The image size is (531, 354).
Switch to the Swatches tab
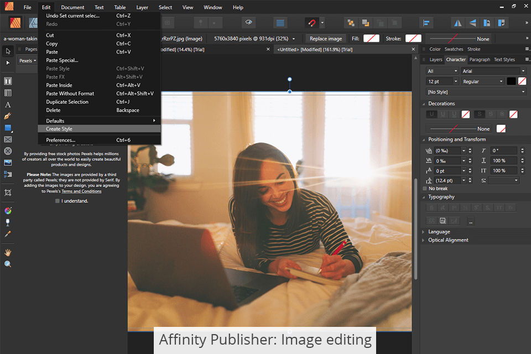(454, 49)
